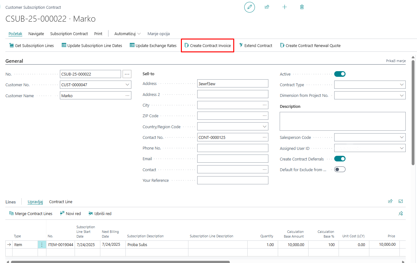Click the plus icon to create new
This screenshot has width=417, height=263.
point(284,7)
